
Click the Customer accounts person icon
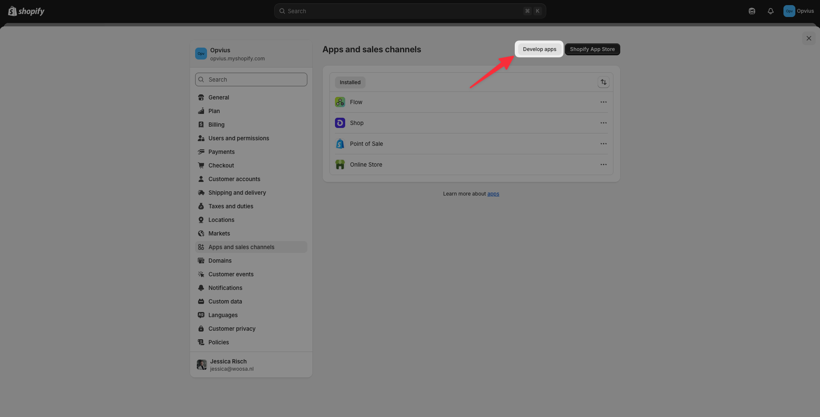pos(201,179)
